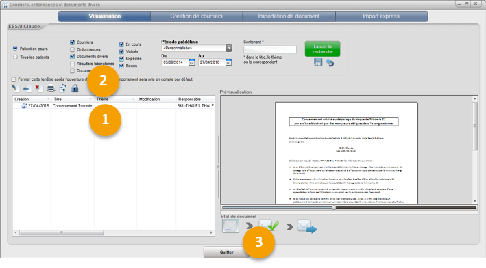
Task: Switch to the Création de courriers tab
Action: [197, 16]
